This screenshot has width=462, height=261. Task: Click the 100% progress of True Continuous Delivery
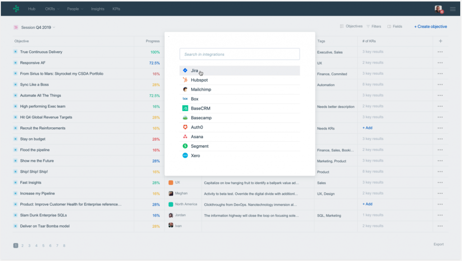pyautogui.click(x=155, y=52)
